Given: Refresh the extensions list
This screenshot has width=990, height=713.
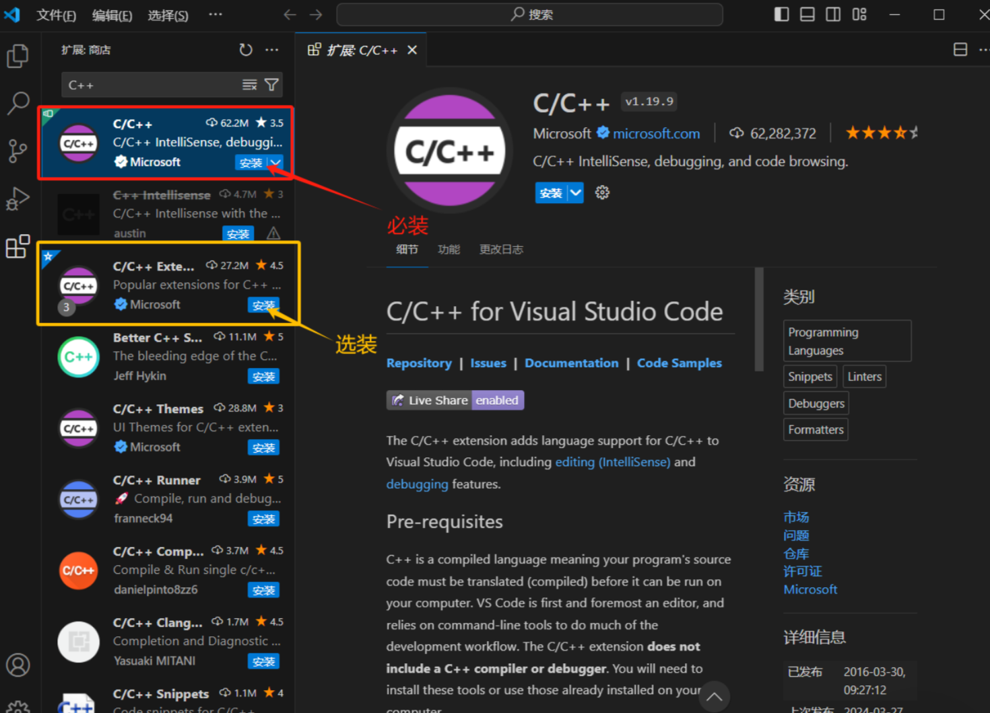Looking at the screenshot, I should 246,49.
